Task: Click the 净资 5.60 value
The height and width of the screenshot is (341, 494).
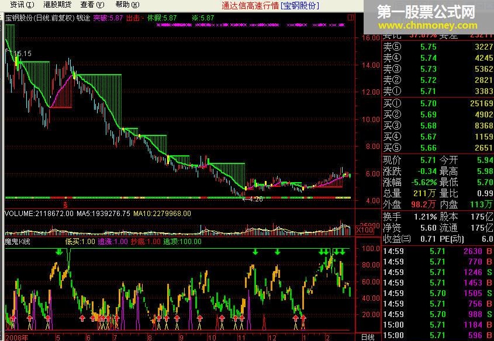Action: click(x=429, y=228)
